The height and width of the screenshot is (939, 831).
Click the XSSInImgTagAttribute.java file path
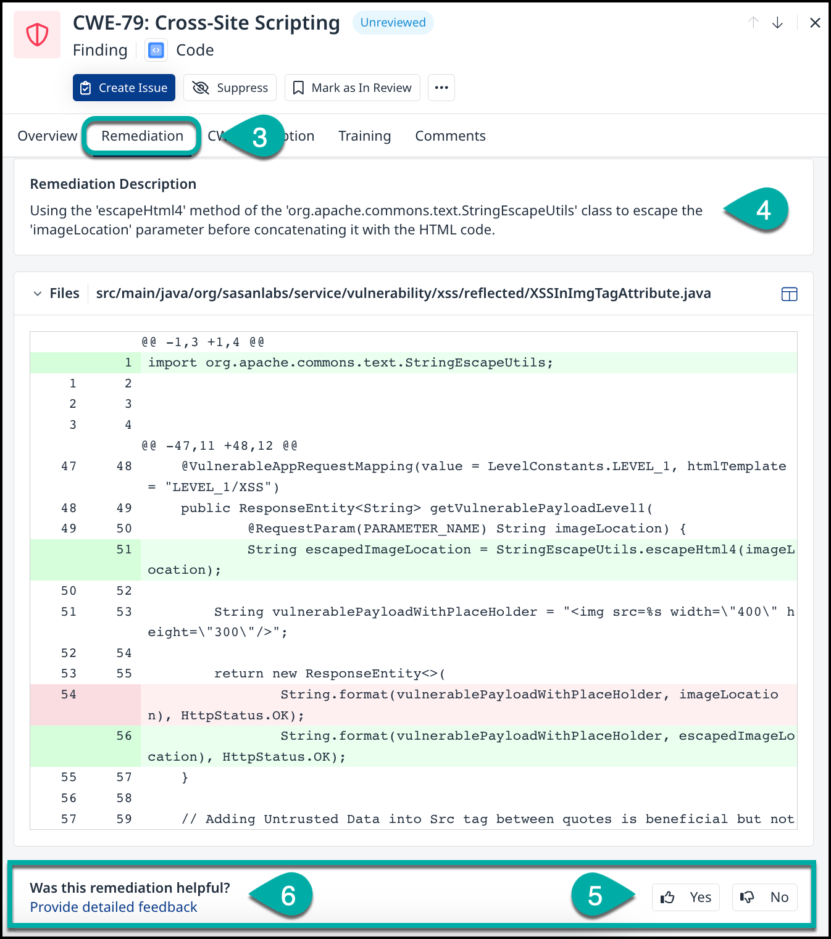click(403, 293)
